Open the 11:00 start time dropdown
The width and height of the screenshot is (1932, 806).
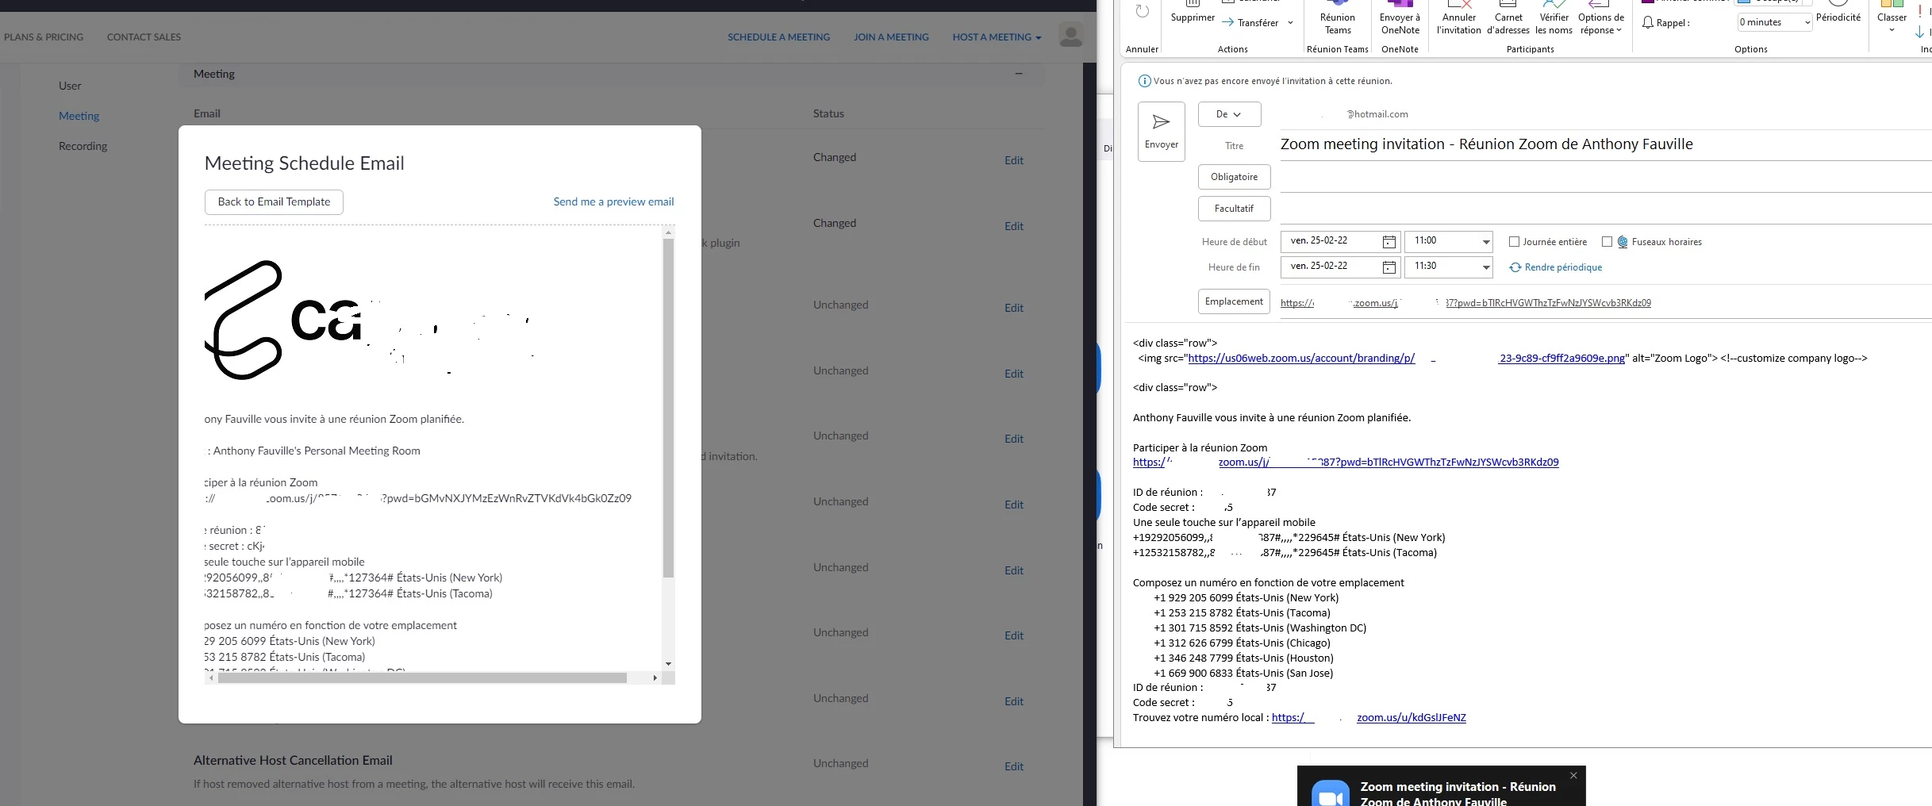point(1486,242)
